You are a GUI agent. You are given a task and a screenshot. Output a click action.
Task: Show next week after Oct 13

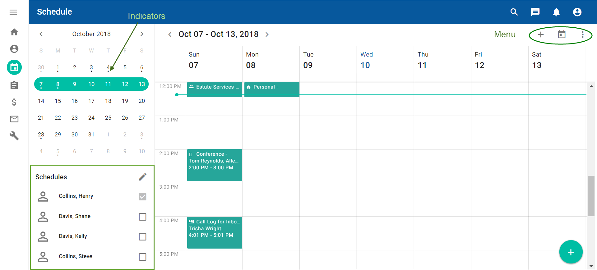(267, 34)
